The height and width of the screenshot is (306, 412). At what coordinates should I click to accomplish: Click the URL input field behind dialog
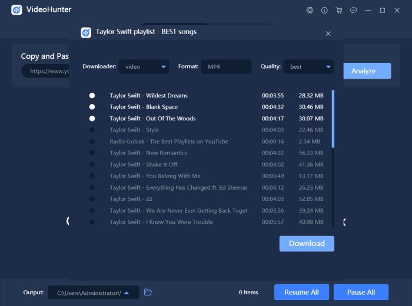(x=45, y=71)
